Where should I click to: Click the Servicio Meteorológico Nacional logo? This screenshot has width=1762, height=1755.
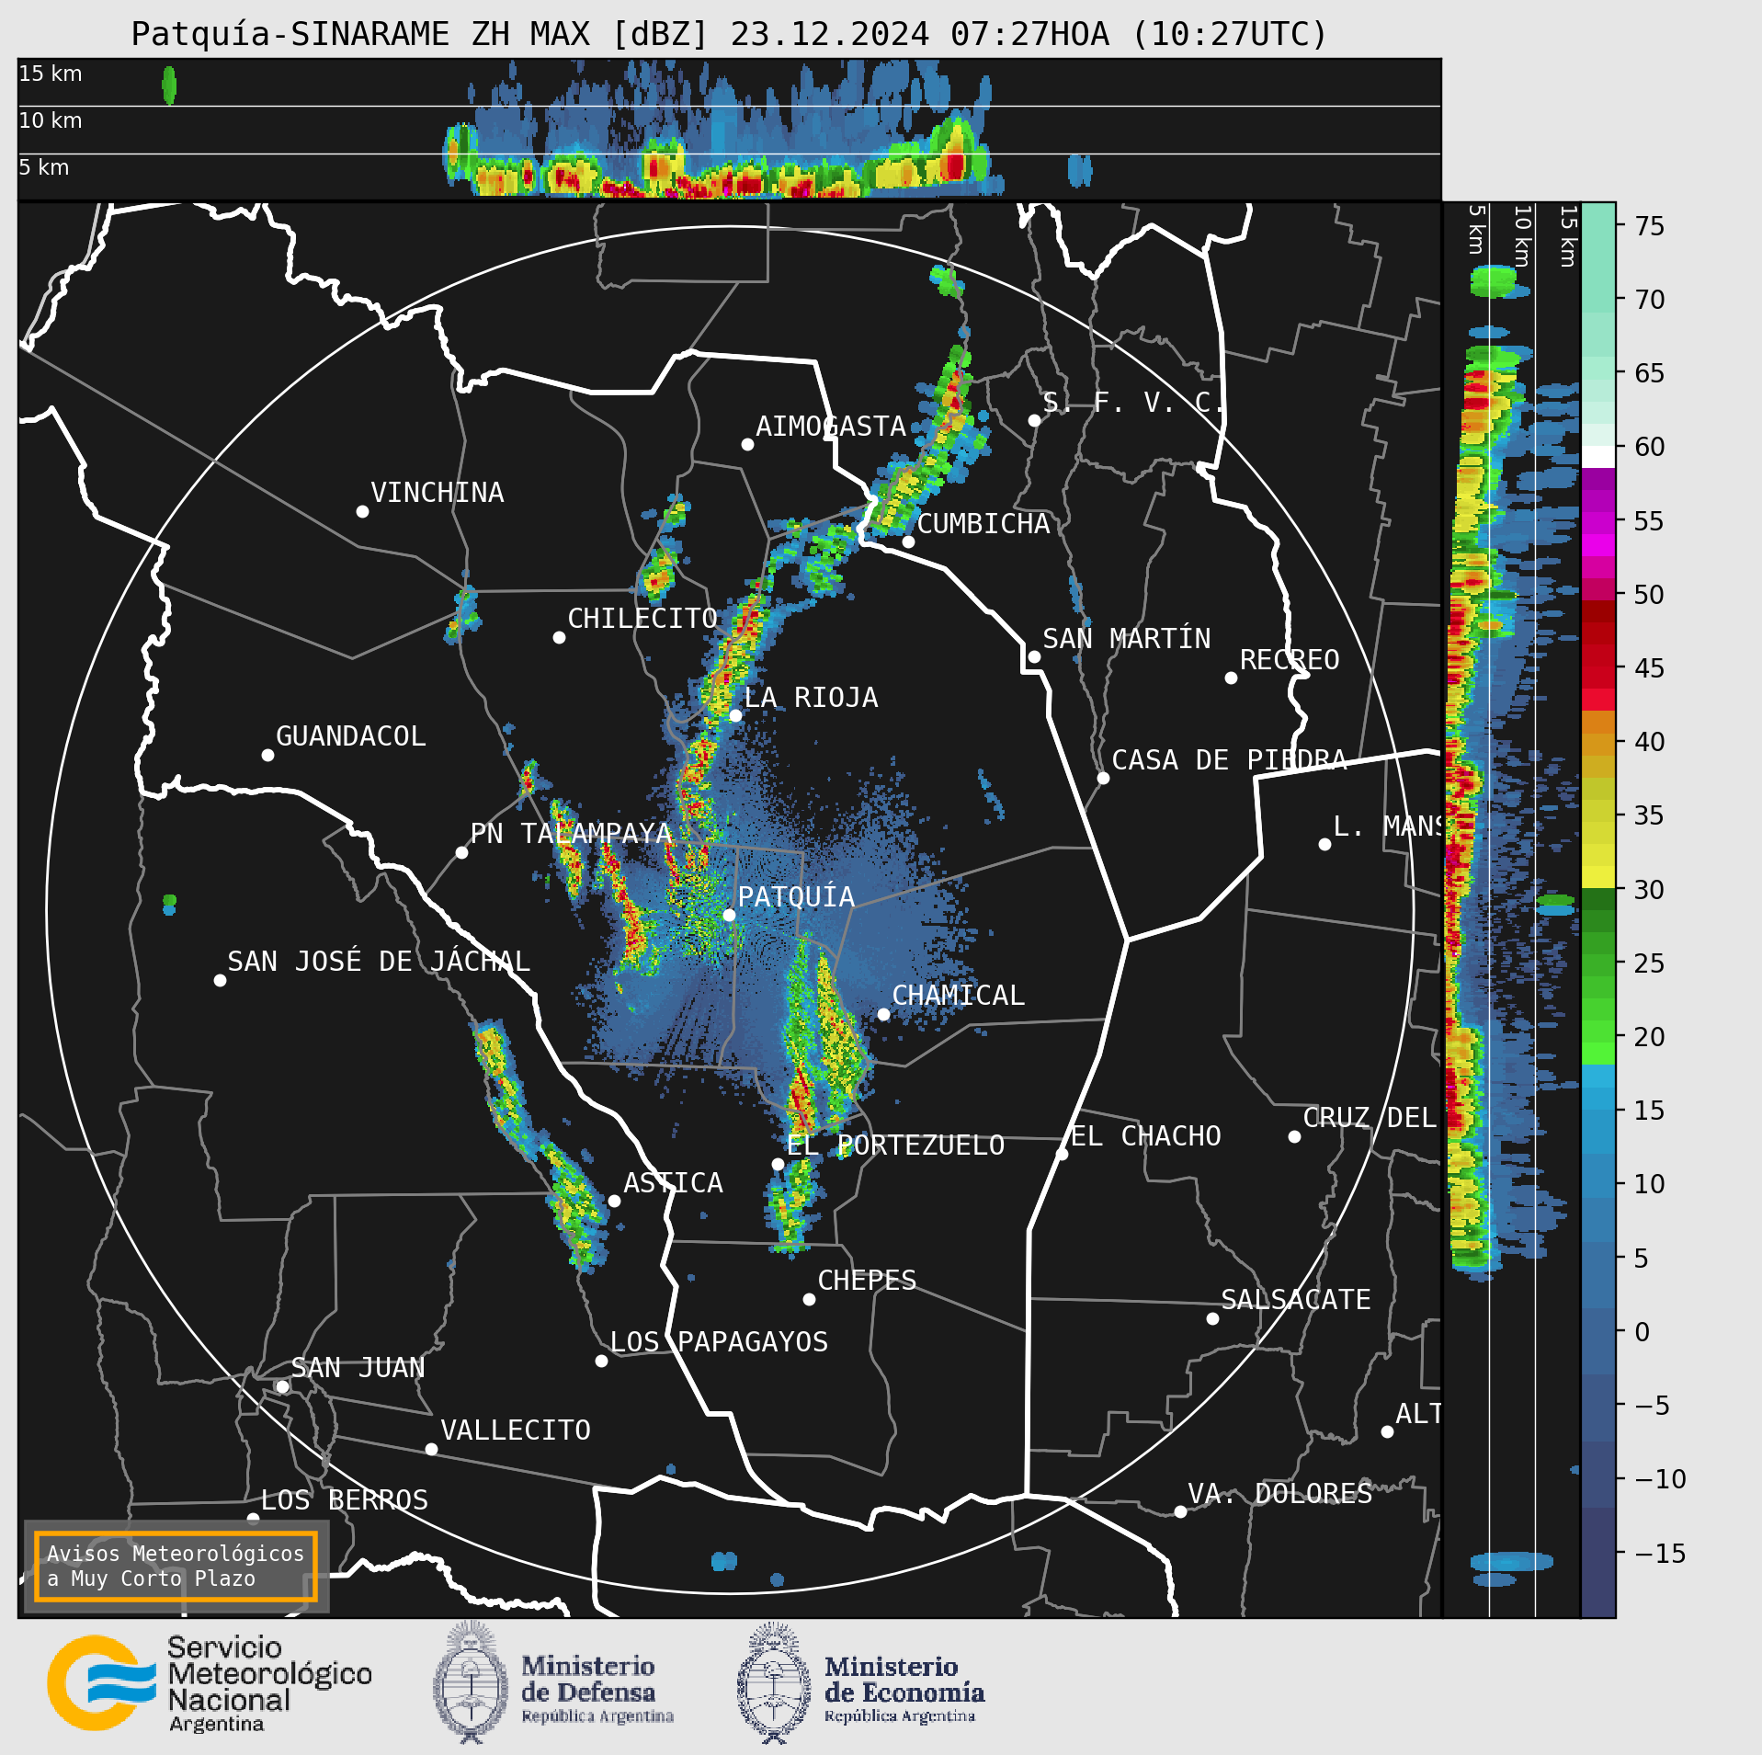(210, 1684)
